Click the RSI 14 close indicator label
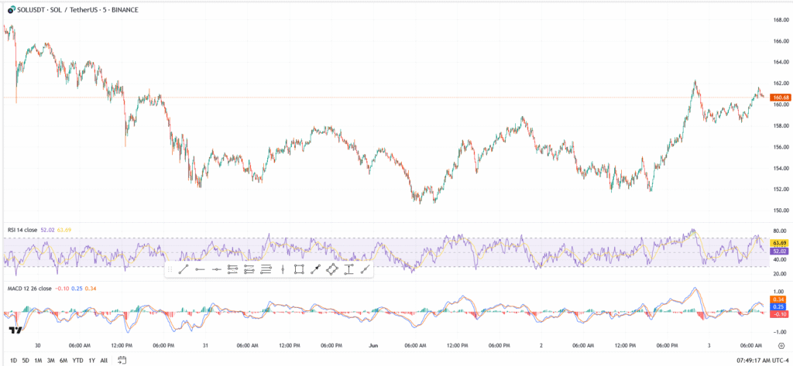Viewport: 793px width, 366px height. [20, 230]
